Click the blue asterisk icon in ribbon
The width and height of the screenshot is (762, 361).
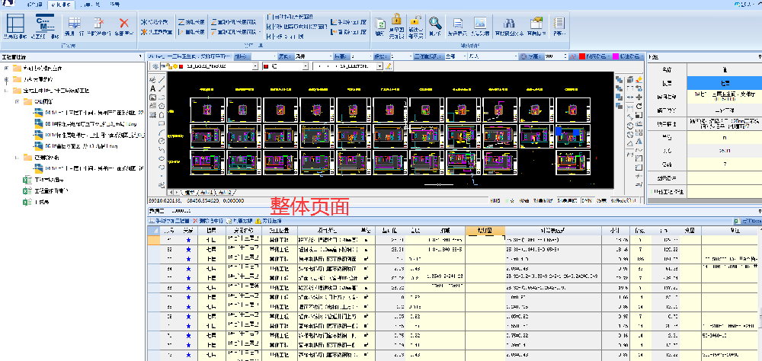click(x=144, y=22)
